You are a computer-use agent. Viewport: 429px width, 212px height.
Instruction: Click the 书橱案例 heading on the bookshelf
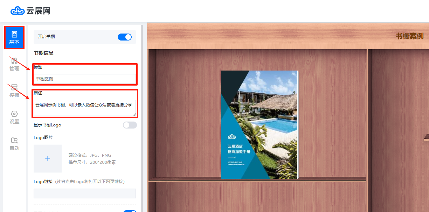click(409, 36)
